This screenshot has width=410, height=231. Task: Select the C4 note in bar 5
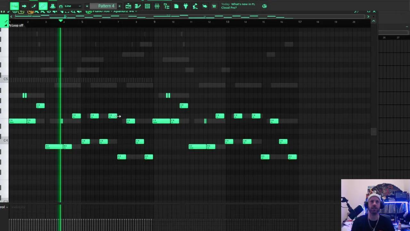coord(86,141)
